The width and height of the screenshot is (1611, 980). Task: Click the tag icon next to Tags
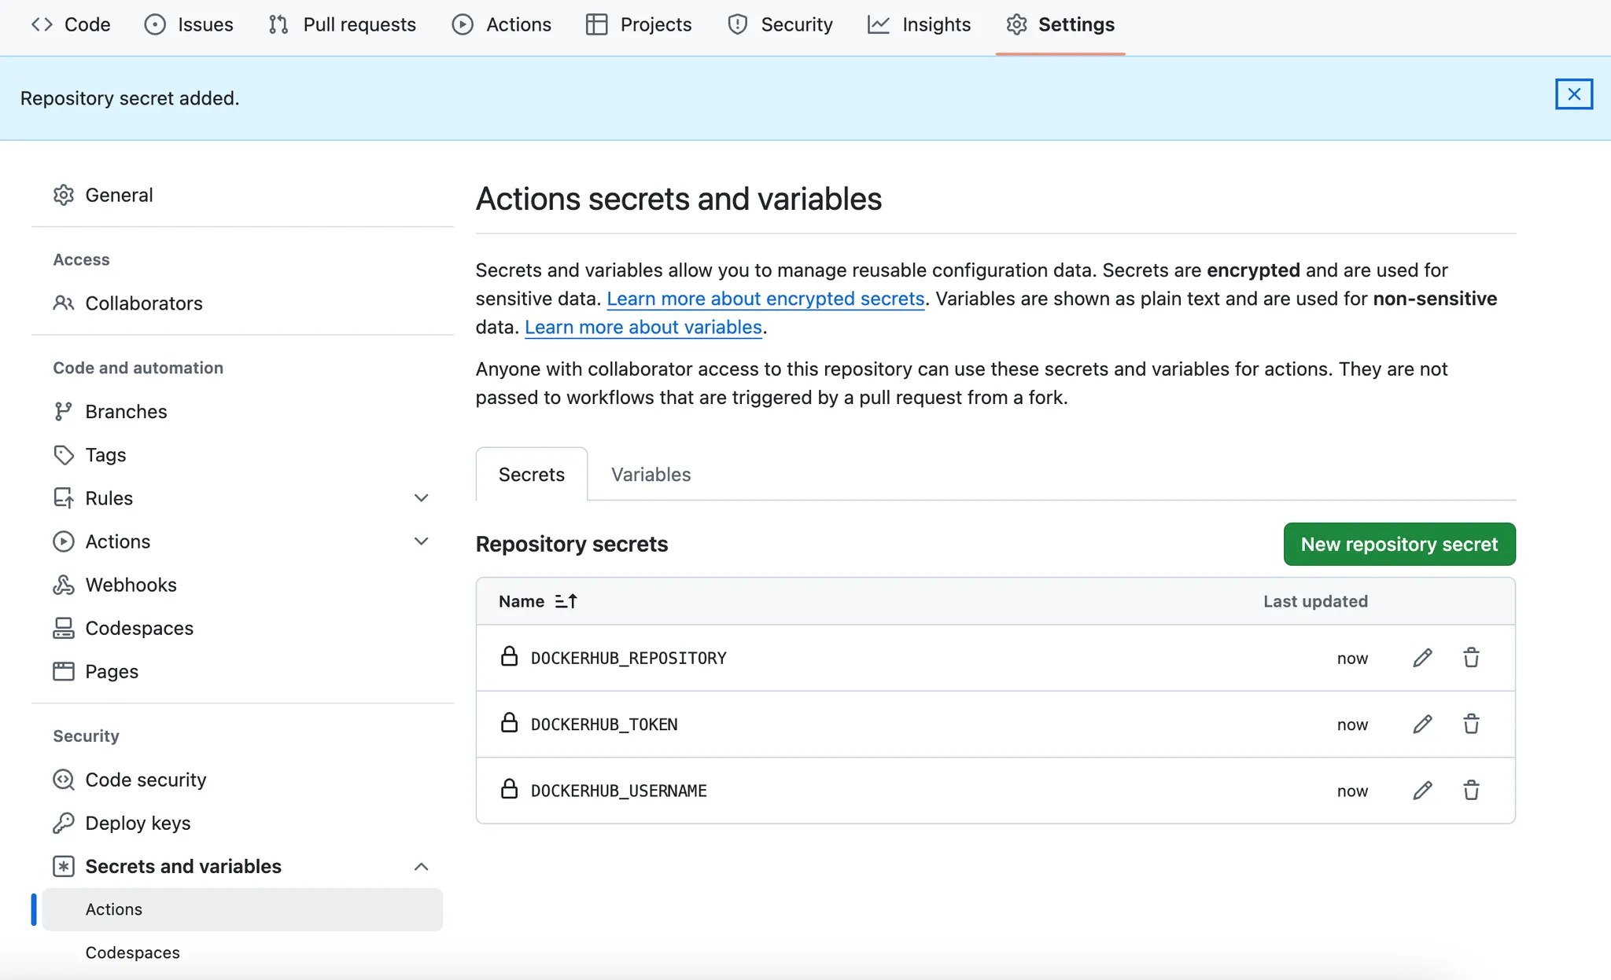tap(64, 455)
